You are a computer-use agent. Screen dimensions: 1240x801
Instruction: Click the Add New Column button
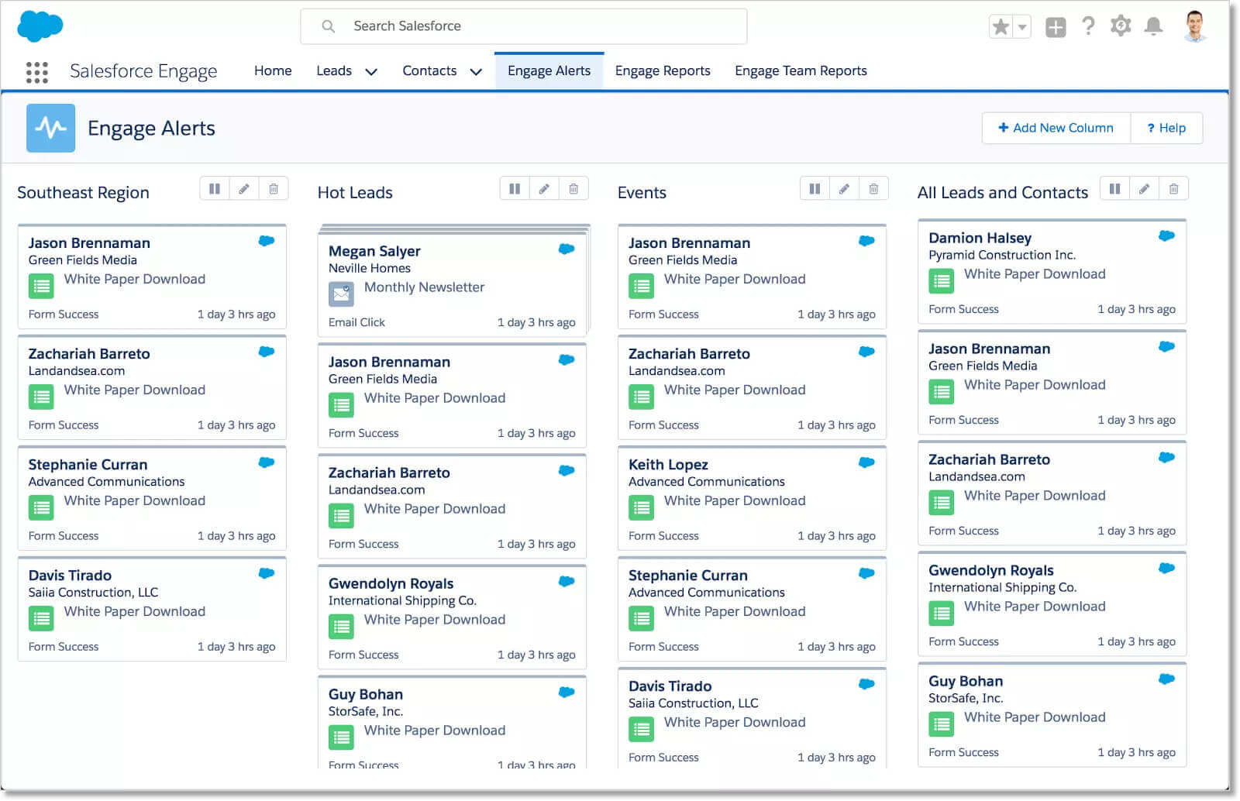tap(1056, 128)
